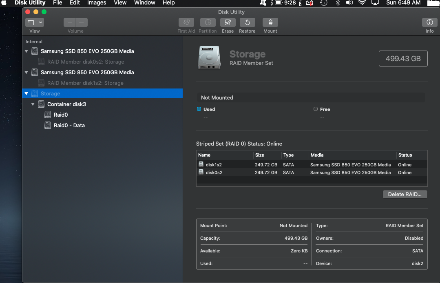Viewport: 440px width, 283px height.
Task: Collapse the second Samsung SSD 850 EVO disk
Action: [27, 72]
